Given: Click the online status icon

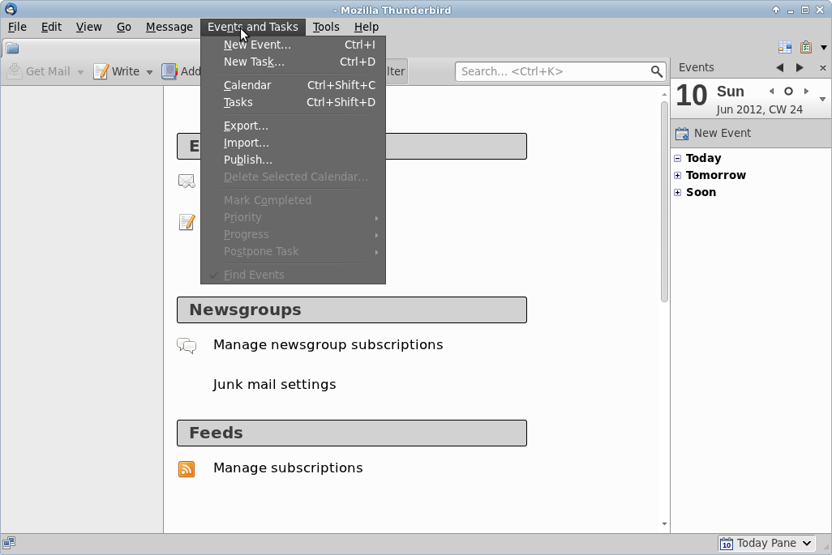Looking at the screenshot, I should [8, 542].
